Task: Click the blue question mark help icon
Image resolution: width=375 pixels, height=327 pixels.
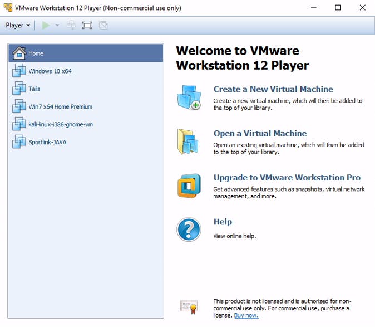Action: (x=189, y=230)
